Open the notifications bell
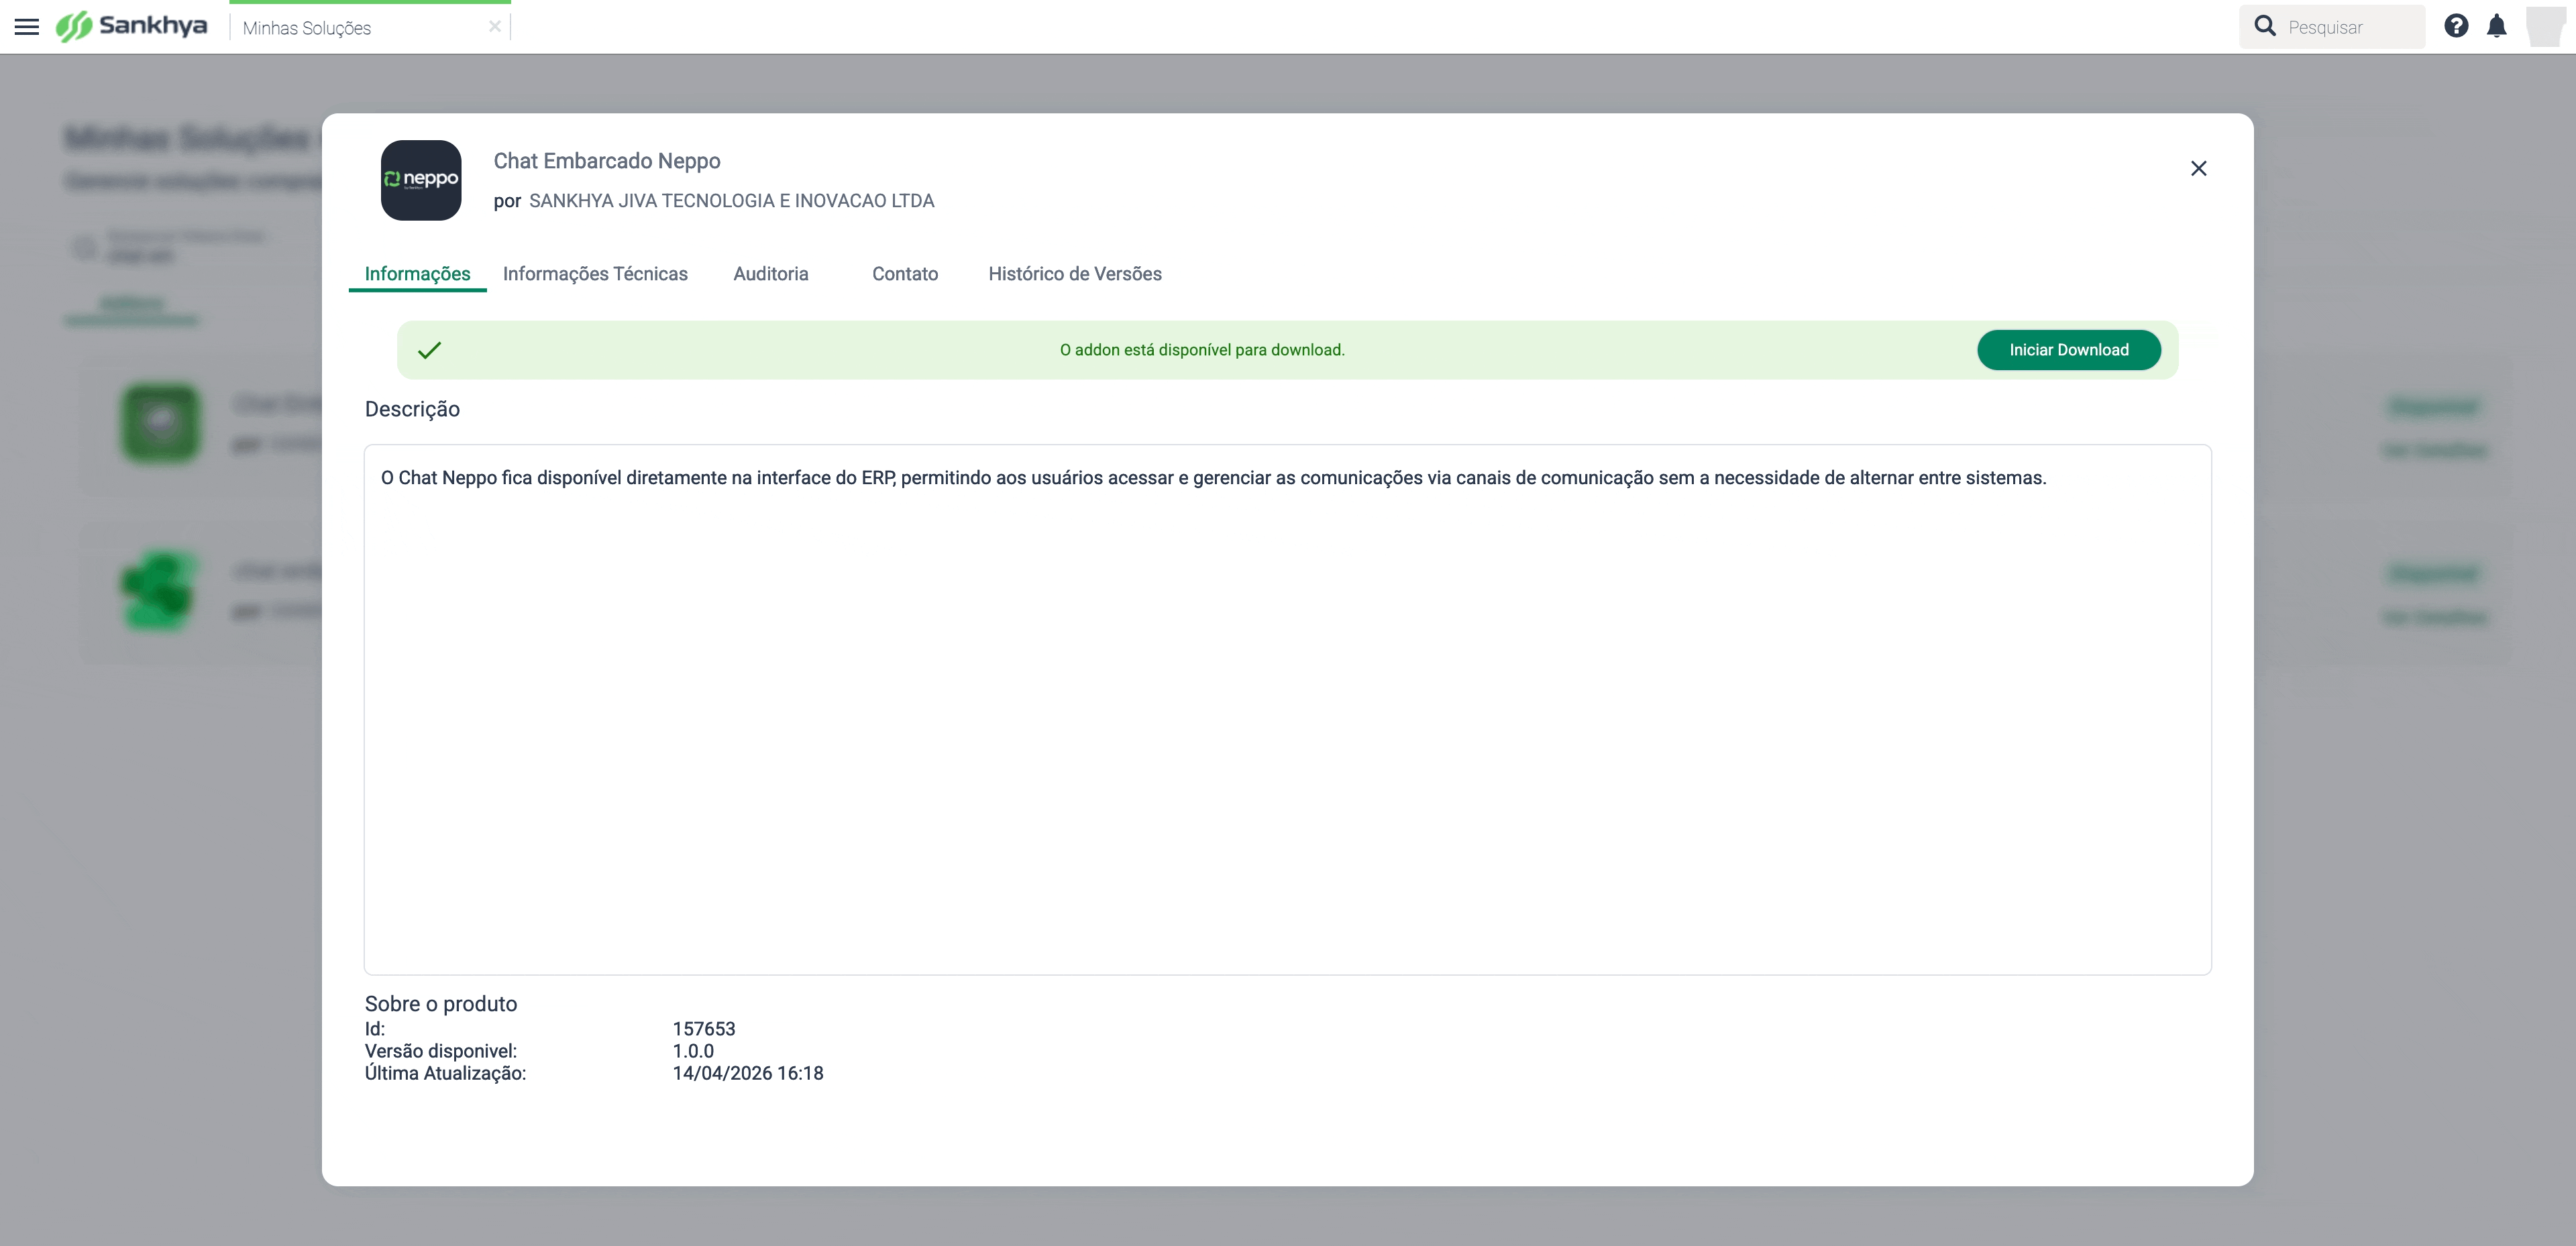 [x=2497, y=26]
